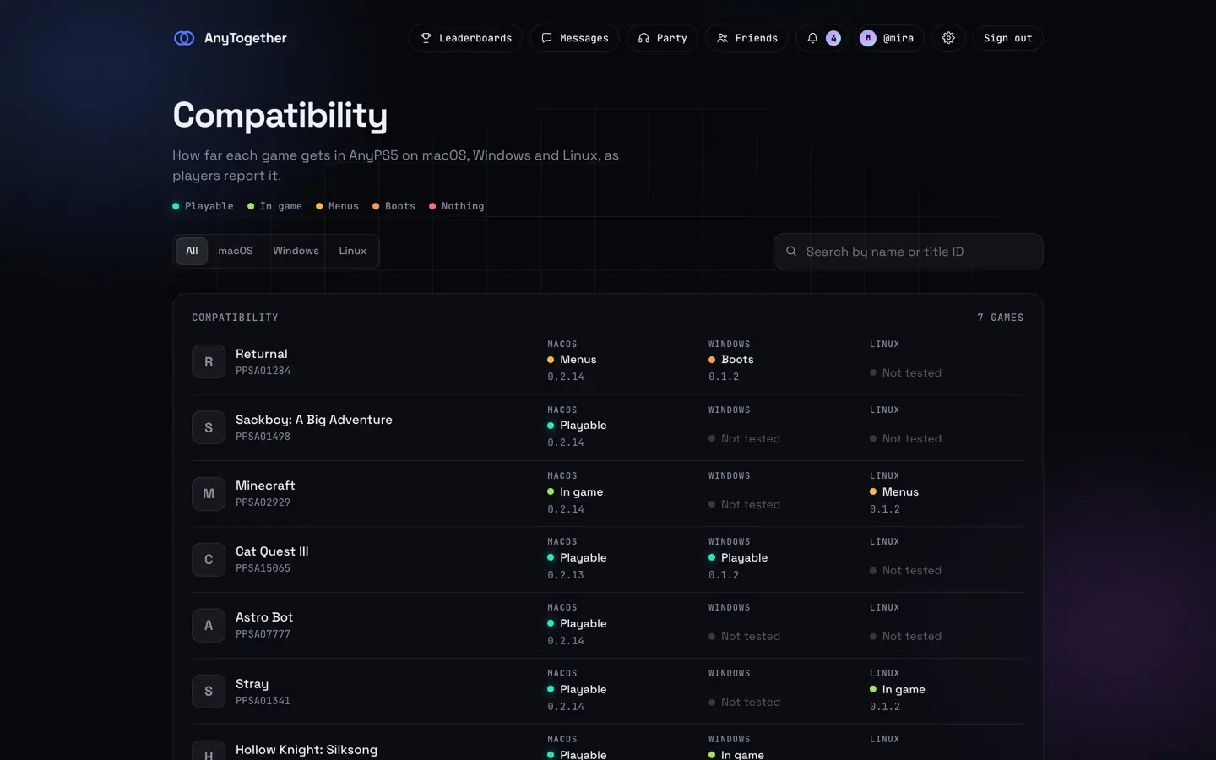
Task: Open the Stray game entry
Action: (x=607, y=691)
